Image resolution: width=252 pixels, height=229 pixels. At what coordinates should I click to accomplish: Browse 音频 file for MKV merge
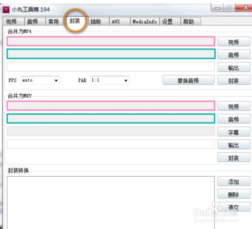(234, 119)
